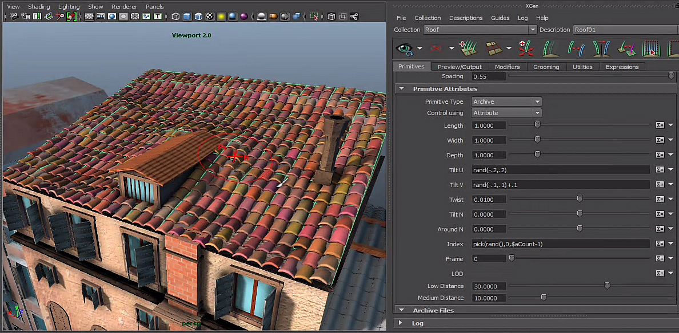Click the clear preview red X icon

[437, 48]
